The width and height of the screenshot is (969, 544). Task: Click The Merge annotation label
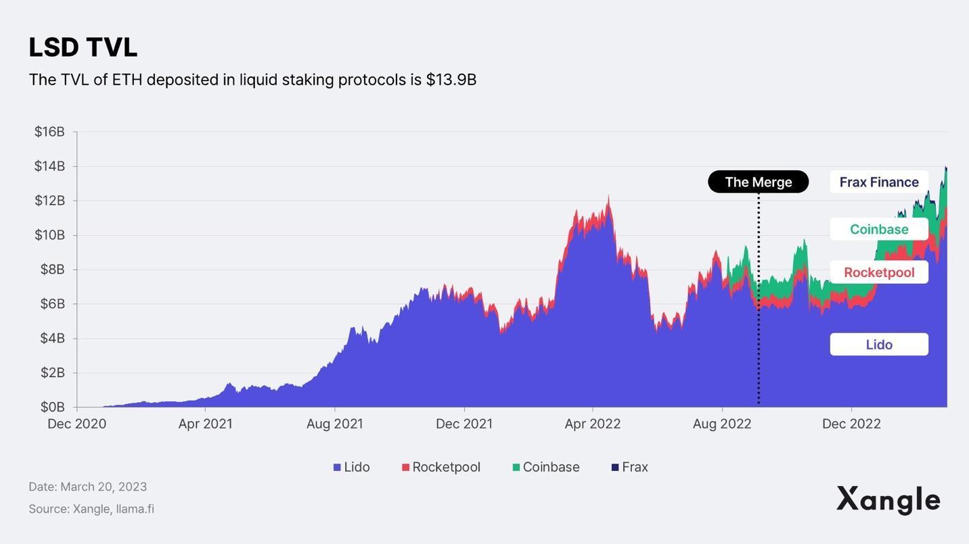point(758,182)
